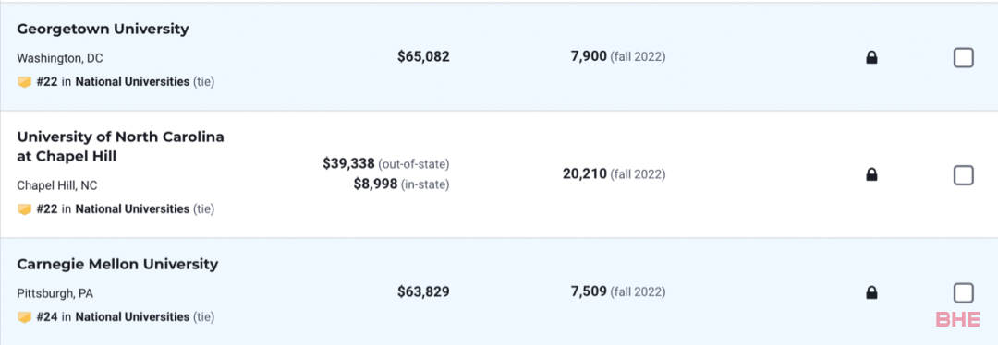Open University of North Carolina at Chapel Hill link
This screenshot has width=998, height=345.
(120, 147)
